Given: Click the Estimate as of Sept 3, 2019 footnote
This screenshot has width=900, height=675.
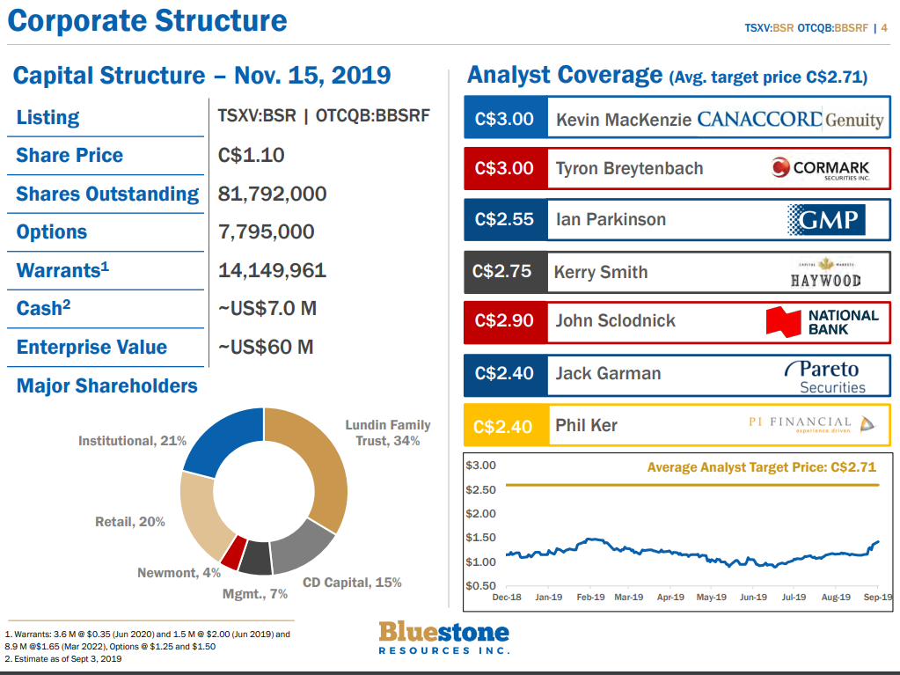Looking at the screenshot, I should 63,659.
